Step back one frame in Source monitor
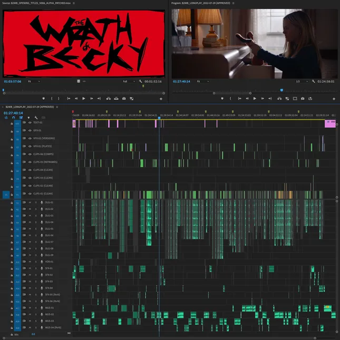 [76, 99]
